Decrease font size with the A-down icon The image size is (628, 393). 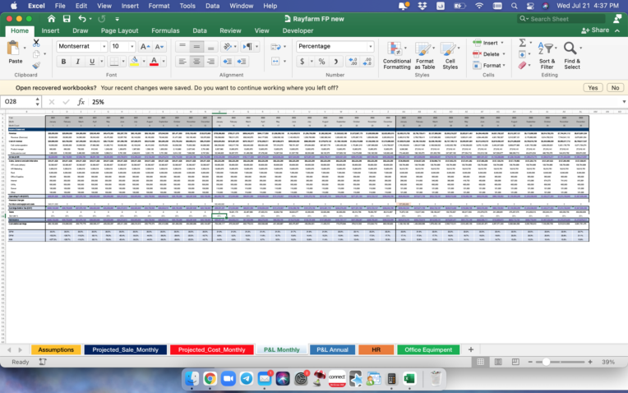pos(159,47)
